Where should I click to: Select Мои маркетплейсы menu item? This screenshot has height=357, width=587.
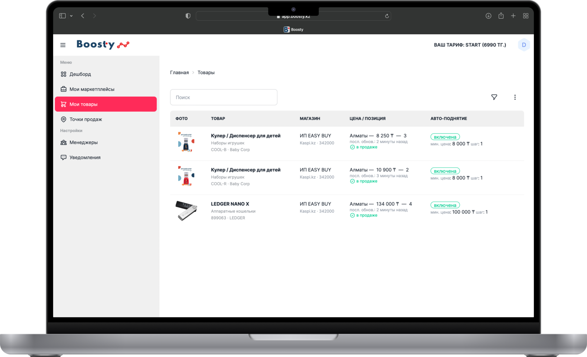click(92, 89)
